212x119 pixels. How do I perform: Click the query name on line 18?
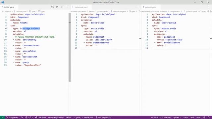click(26, 62)
